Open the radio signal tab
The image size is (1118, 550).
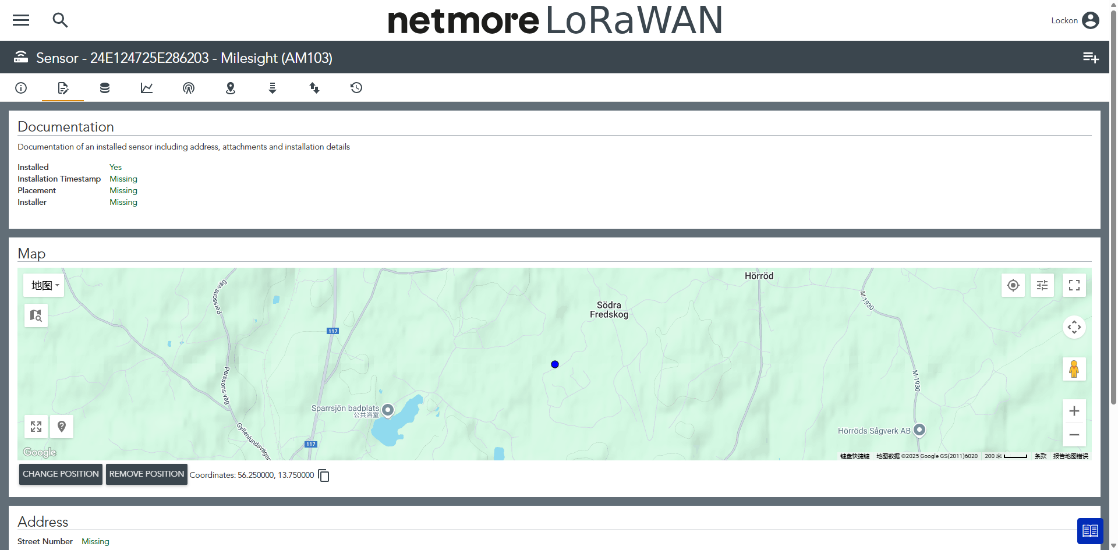[x=189, y=88]
